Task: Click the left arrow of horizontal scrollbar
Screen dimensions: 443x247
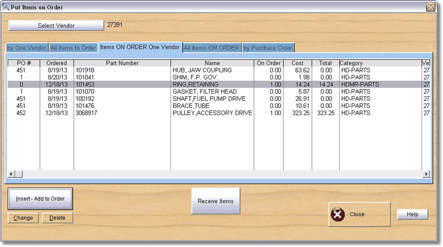Action: coord(11,174)
